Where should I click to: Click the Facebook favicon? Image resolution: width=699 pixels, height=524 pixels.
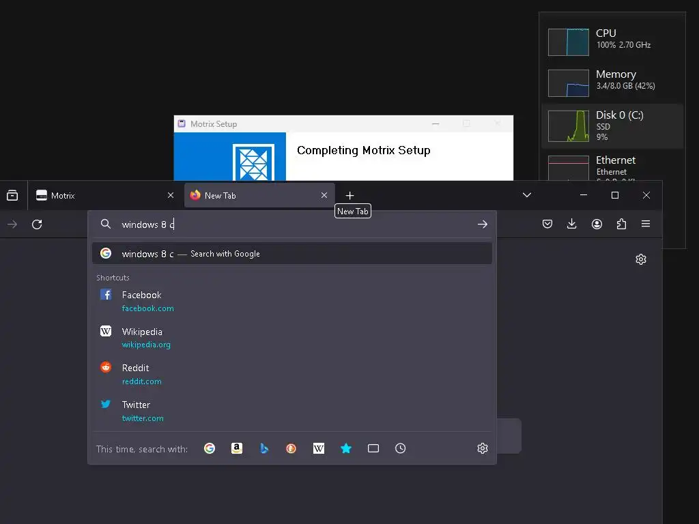pos(106,294)
